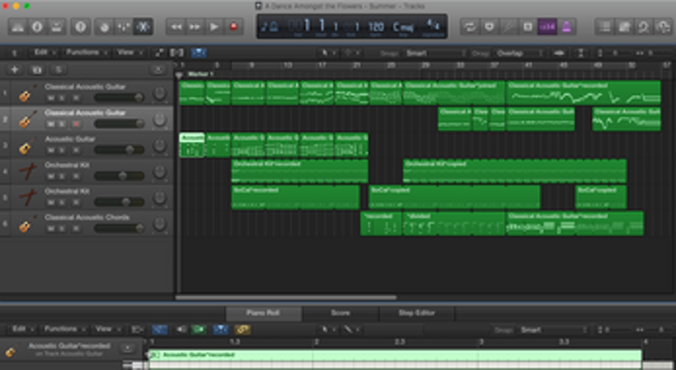Toggle Show Automation button in Tracks toolbar
Screen dimensions: 676x370
159,53
